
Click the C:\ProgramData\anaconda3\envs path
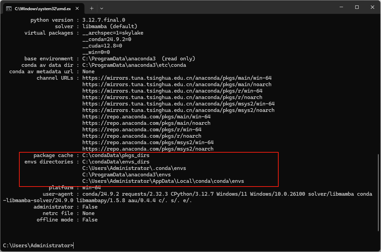[x=126, y=175]
